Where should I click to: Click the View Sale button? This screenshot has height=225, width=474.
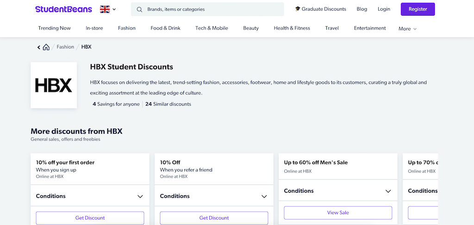pyautogui.click(x=337, y=213)
